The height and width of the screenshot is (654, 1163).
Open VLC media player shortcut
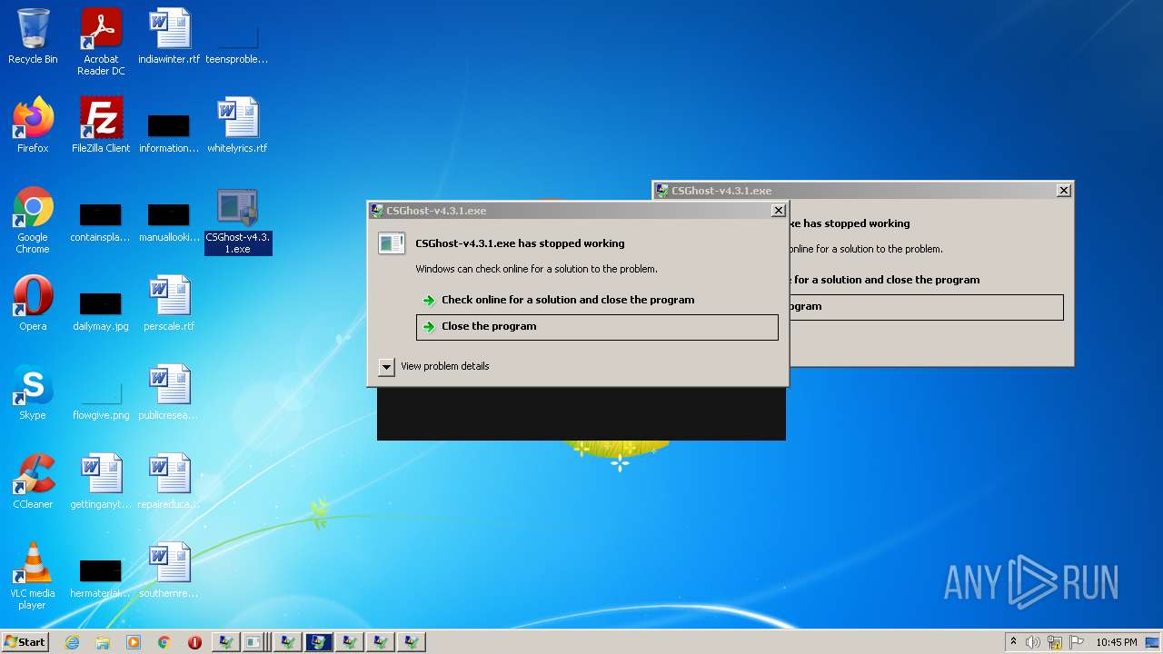[x=33, y=576]
